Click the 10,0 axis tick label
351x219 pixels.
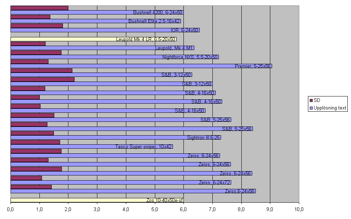point(299,209)
